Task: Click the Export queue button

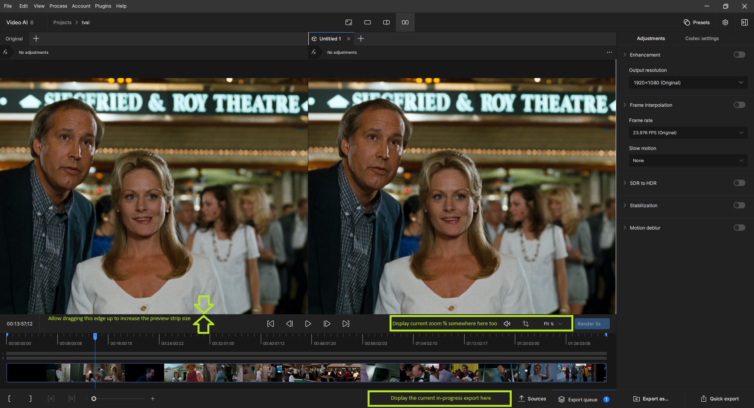Action: coord(583,399)
